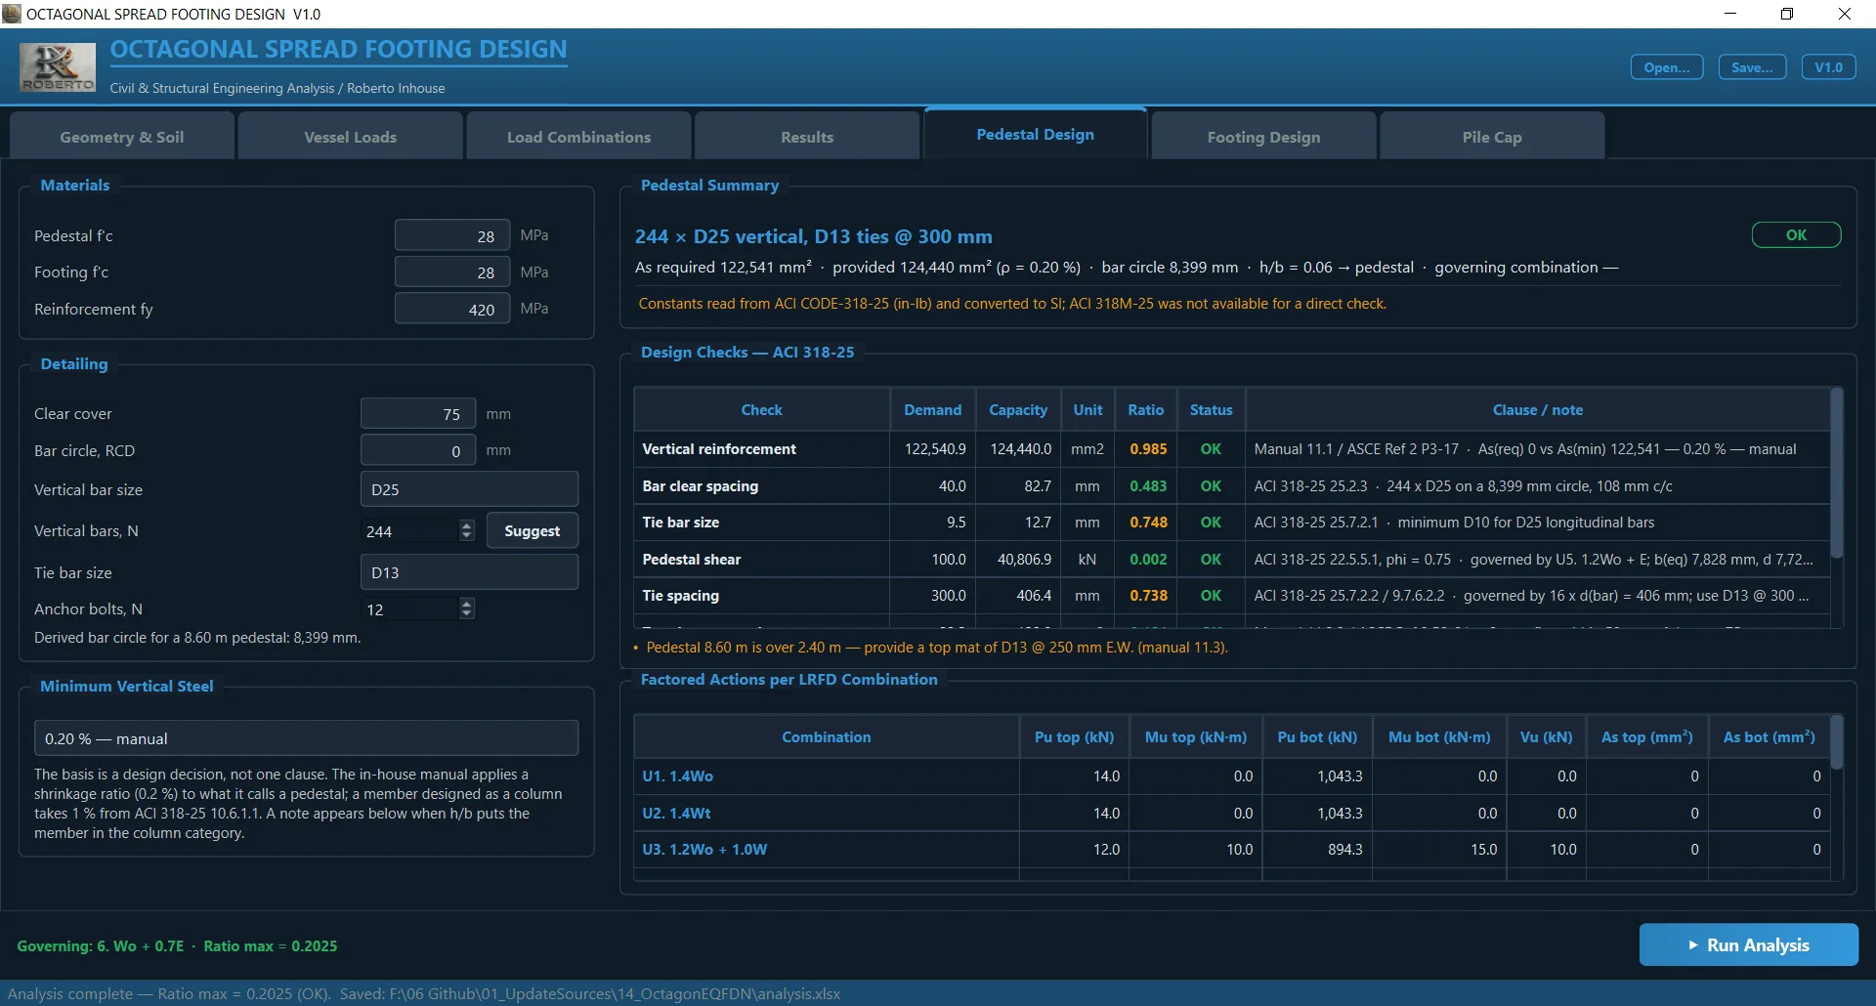Open the Vertical bar size D25 dropdown
The width and height of the screenshot is (1876, 1006).
(x=469, y=489)
